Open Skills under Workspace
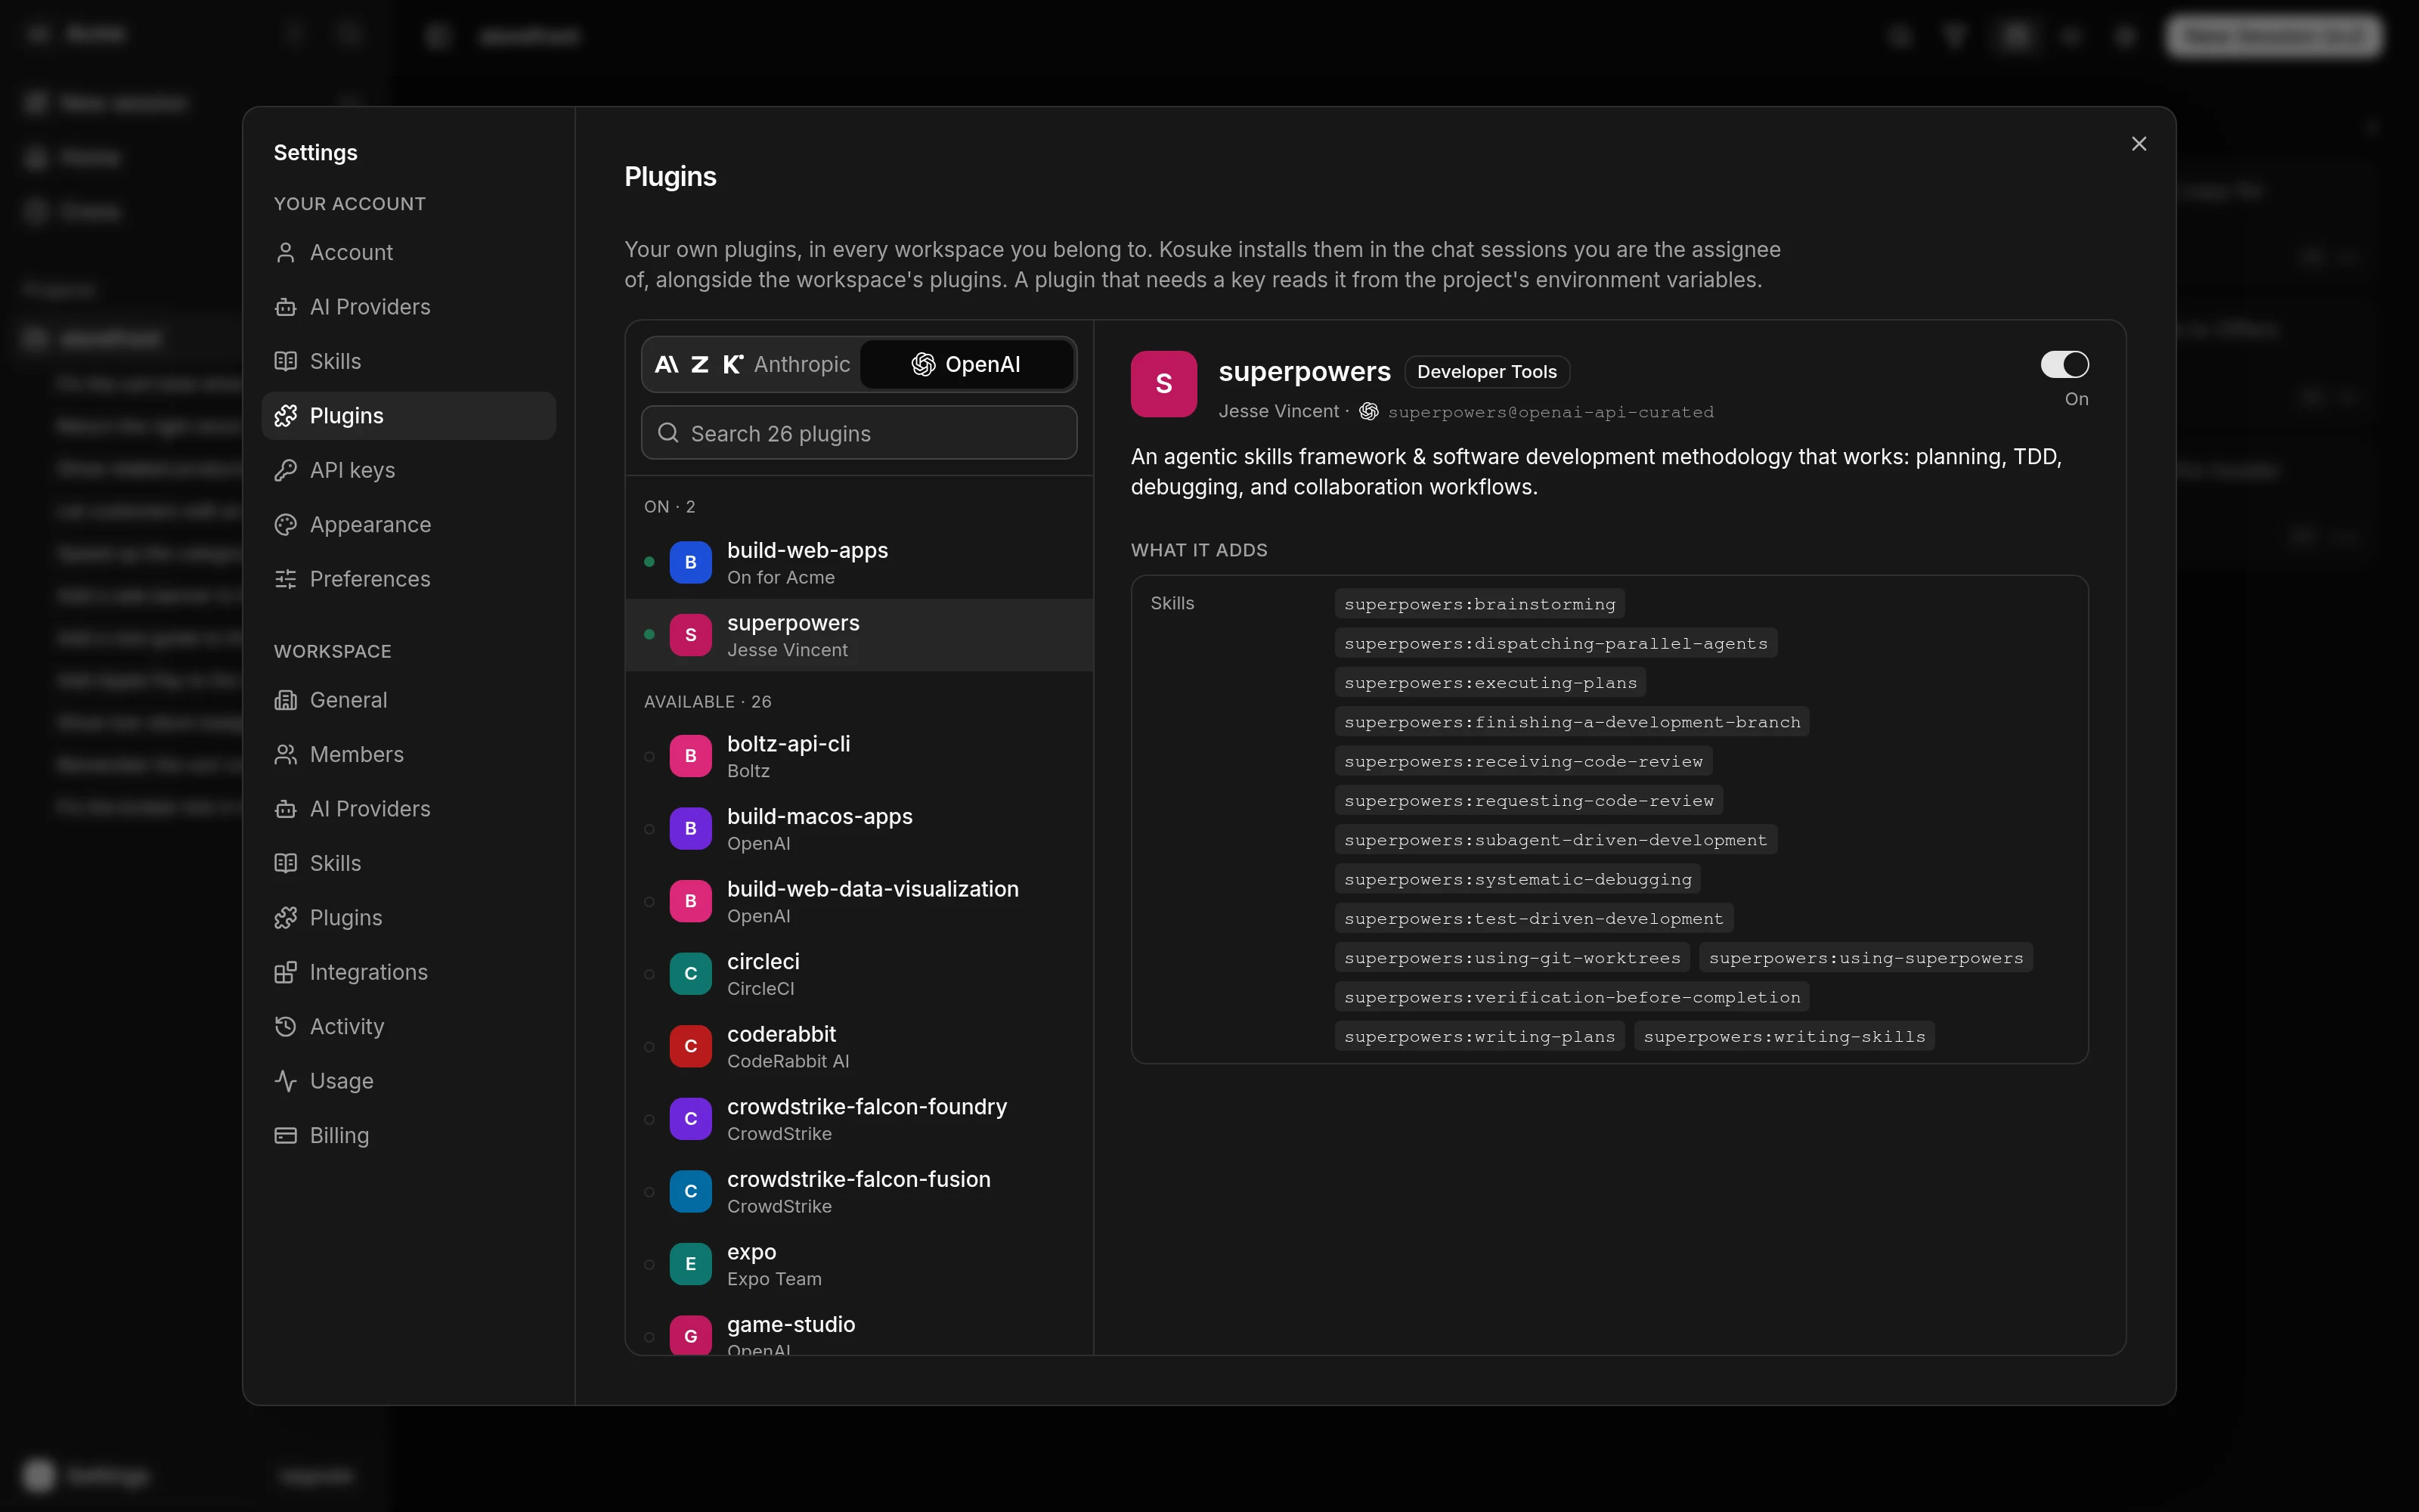This screenshot has width=2419, height=1512. coord(408,863)
